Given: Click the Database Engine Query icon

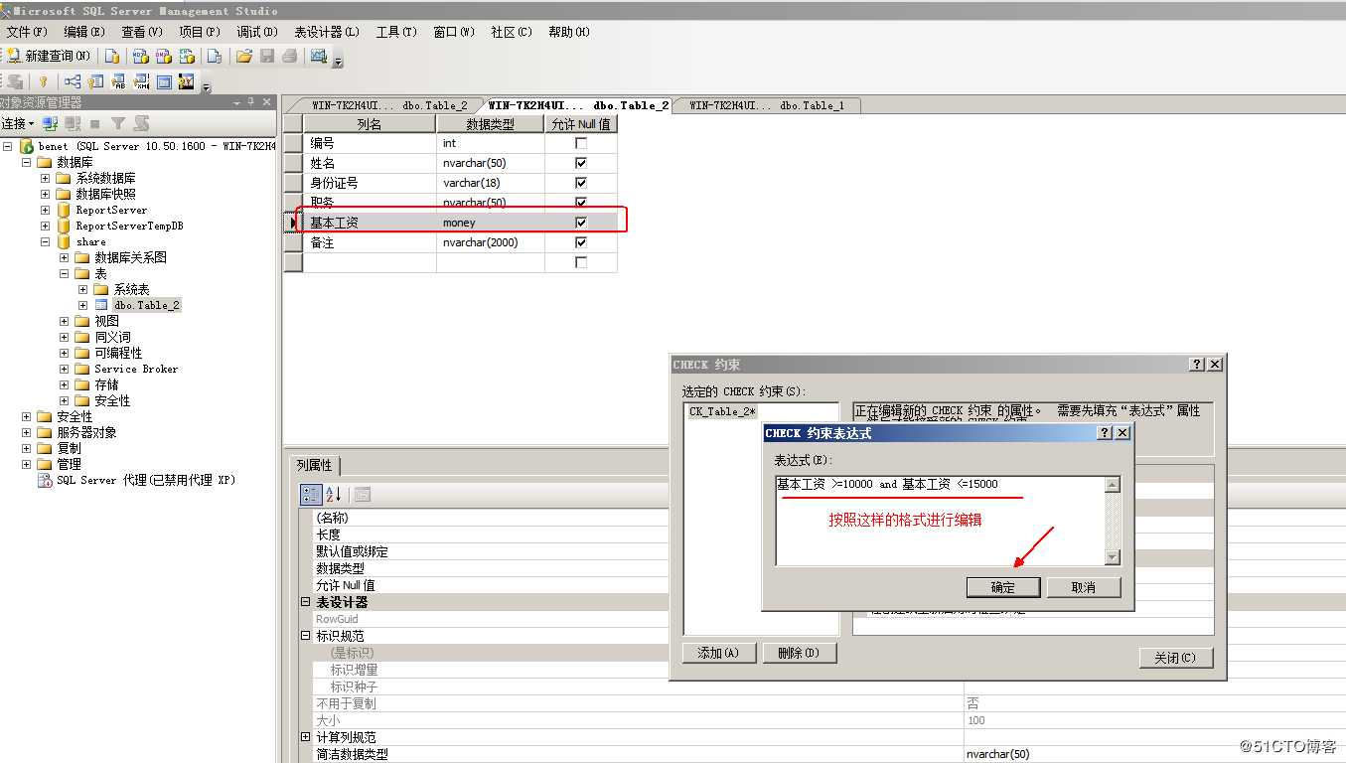Looking at the screenshot, I should pos(112,57).
